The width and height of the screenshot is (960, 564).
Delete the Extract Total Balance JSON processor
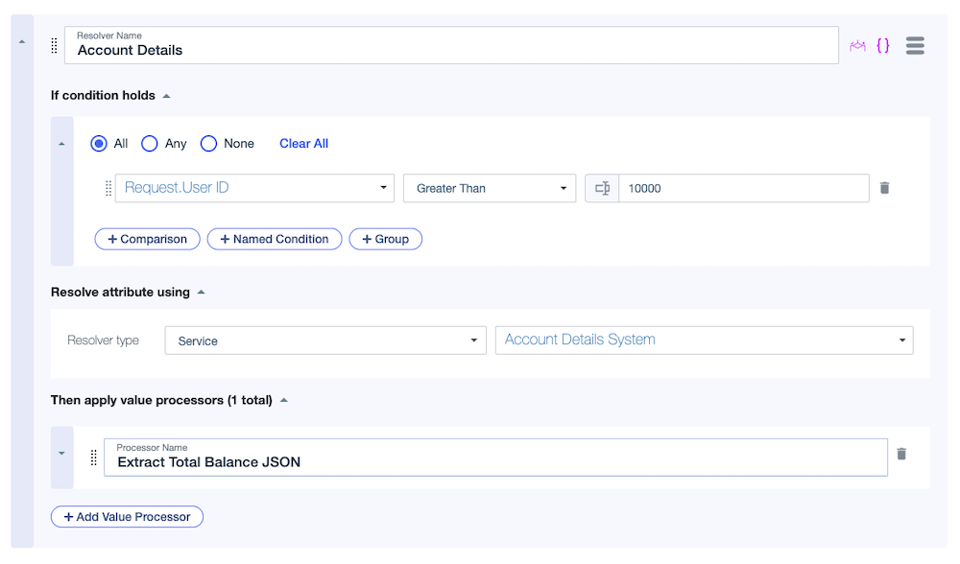[x=901, y=454]
